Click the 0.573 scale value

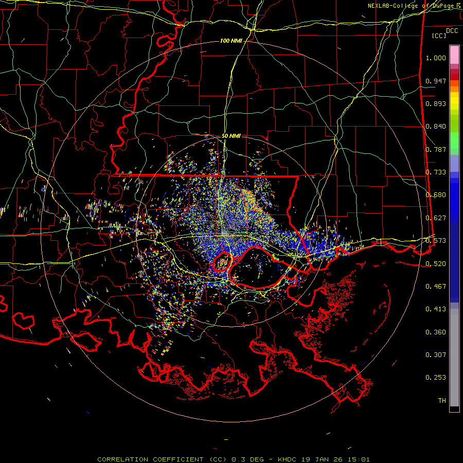[436, 241]
